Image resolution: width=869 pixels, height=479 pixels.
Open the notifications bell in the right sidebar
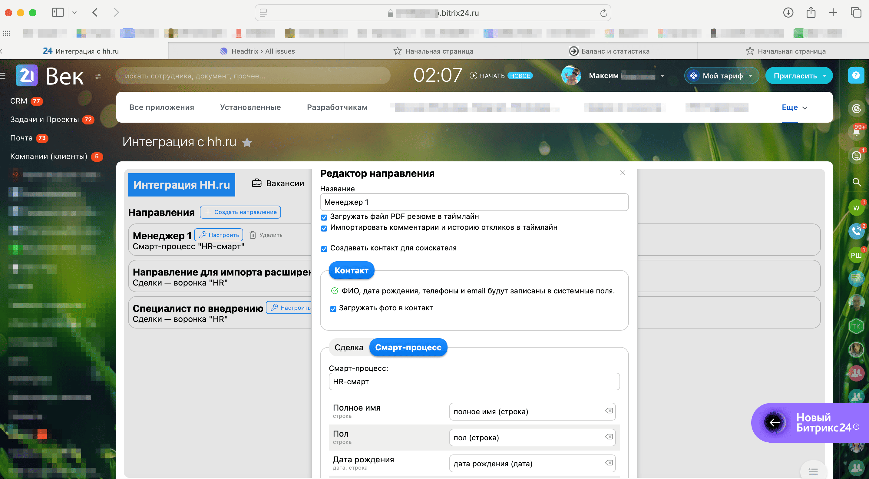(856, 132)
